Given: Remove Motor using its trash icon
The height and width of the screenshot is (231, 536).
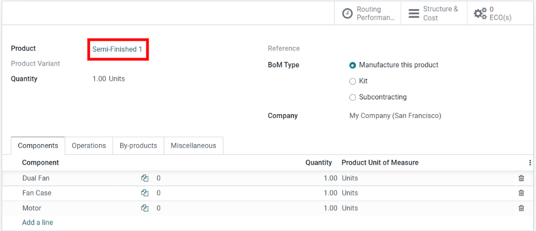Looking at the screenshot, I should click(x=521, y=208).
